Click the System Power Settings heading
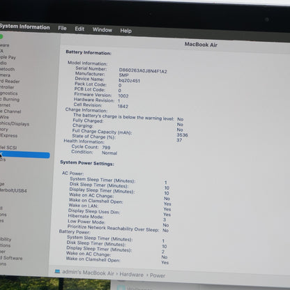Viewport: 290px width, 290px height. pos(87,163)
